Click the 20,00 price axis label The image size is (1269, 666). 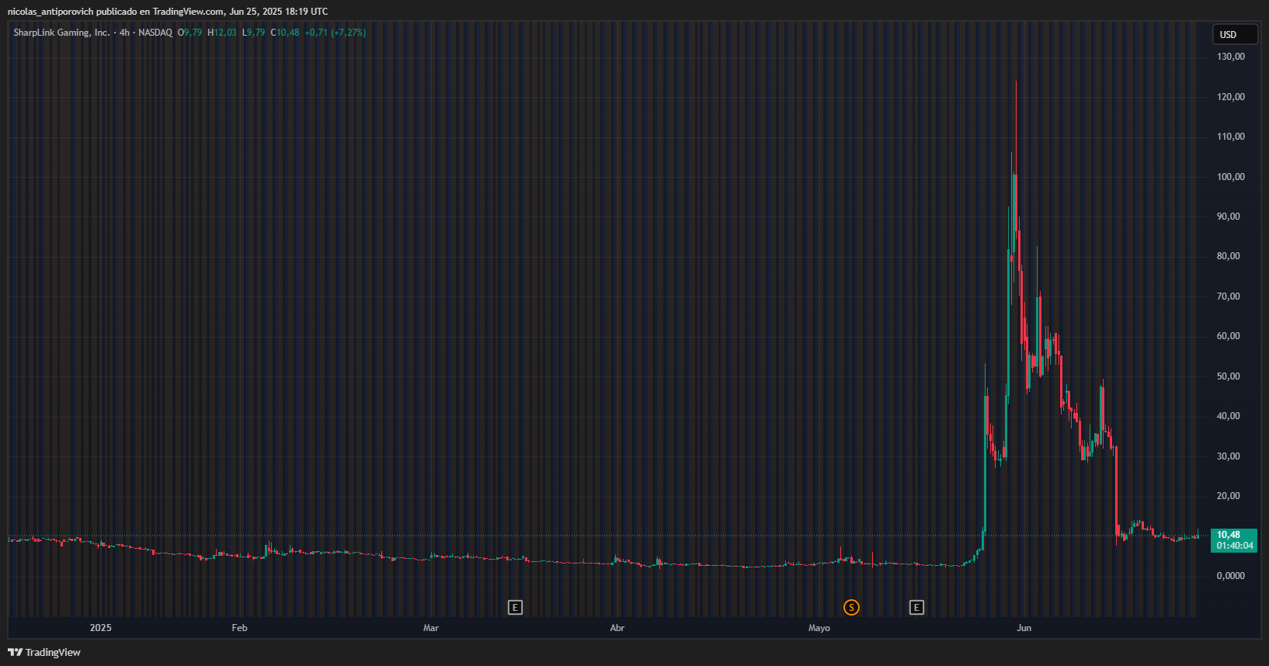click(1229, 496)
